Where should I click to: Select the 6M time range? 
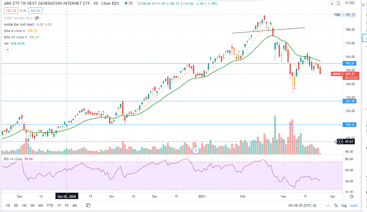pyautogui.click(x=41, y=205)
